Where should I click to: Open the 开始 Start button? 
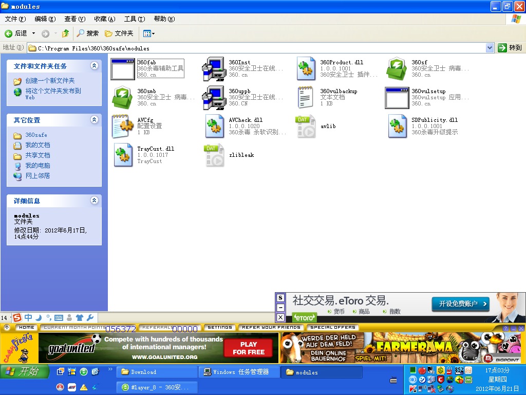pyautogui.click(x=25, y=371)
